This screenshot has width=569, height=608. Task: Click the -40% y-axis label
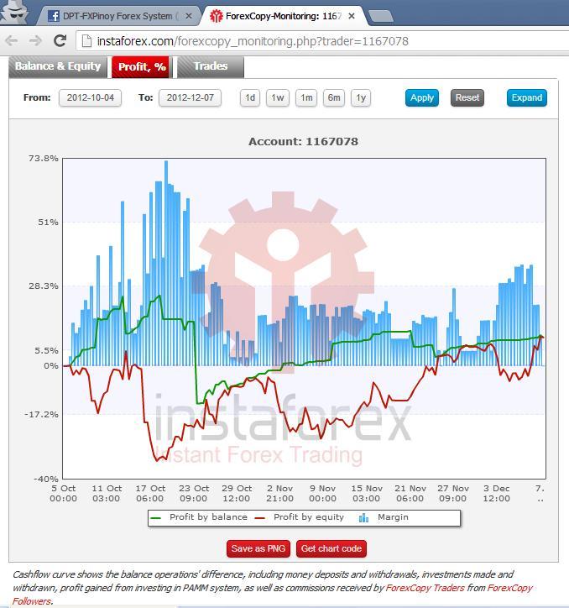pos(46,479)
